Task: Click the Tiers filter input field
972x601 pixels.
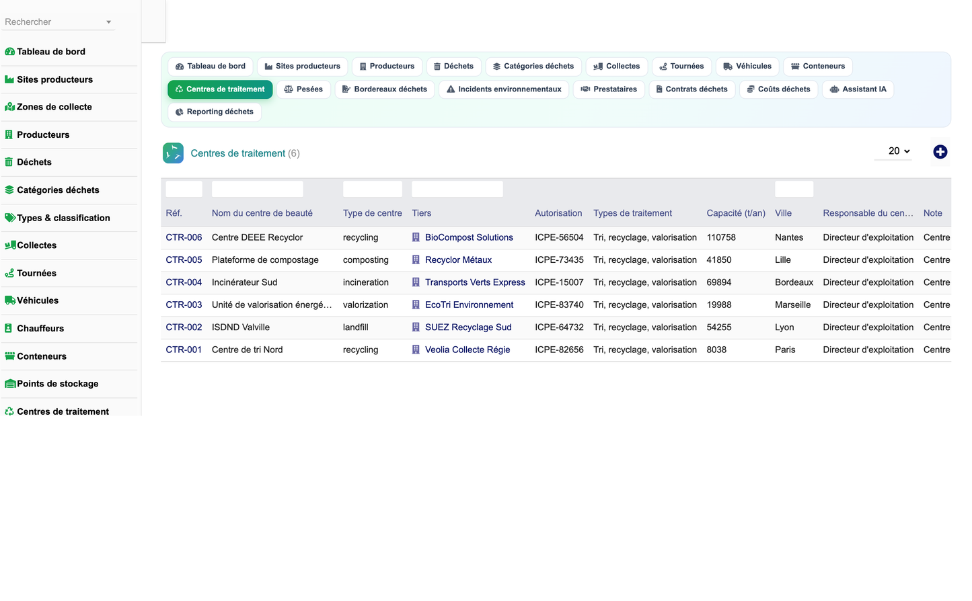Action: click(457, 189)
